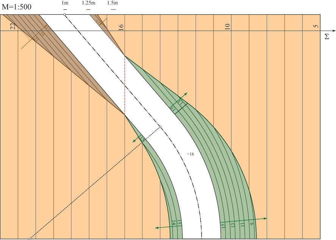Select the circle point at bottom-left corner
This screenshot has width=336, height=240.
[30, 239]
